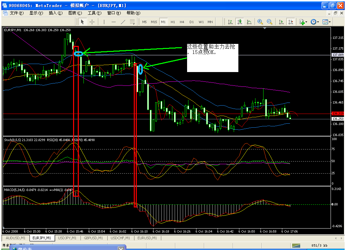Switch to the M15 timeframe
This screenshot has height=250, width=346.
(154, 22)
